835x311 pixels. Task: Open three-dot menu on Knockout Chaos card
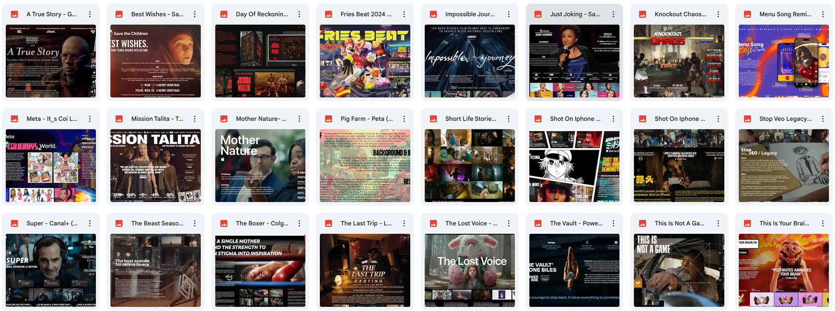coord(718,14)
